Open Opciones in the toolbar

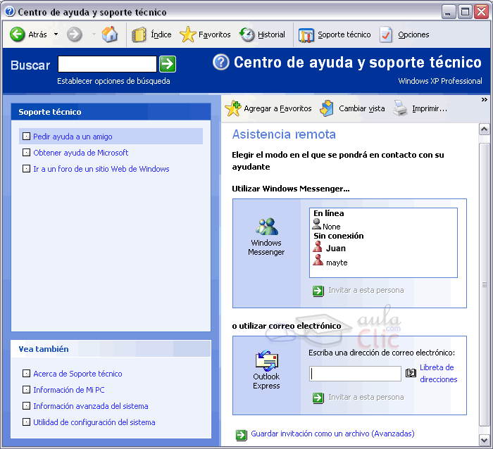pos(386,34)
